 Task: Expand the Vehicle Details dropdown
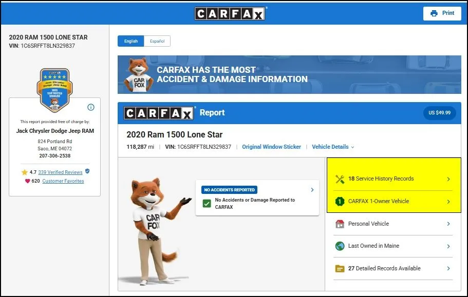[x=333, y=147]
